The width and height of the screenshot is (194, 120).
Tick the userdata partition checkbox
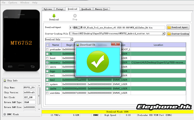click(47, 93)
